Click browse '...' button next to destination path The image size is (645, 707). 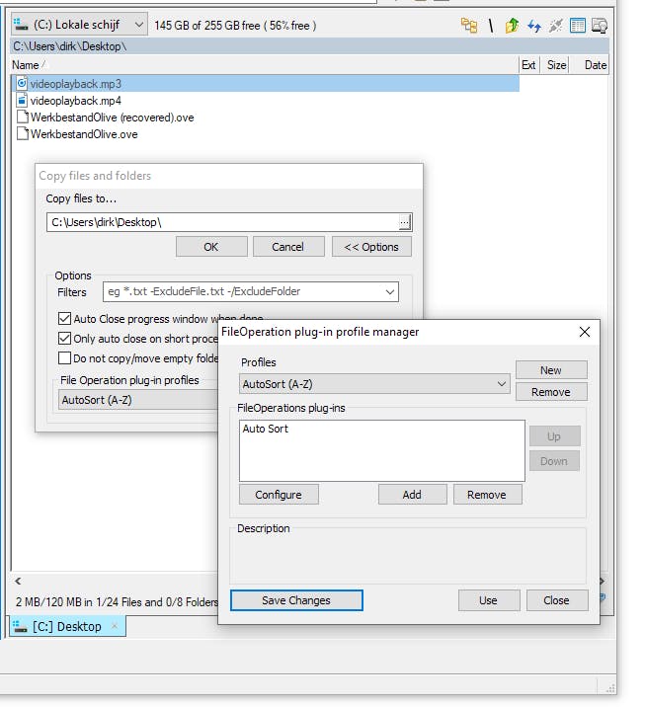coord(405,222)
